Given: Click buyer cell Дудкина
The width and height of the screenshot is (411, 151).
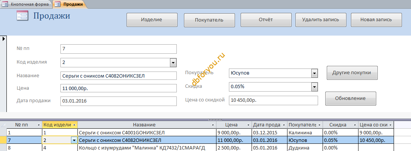Looking at the screenshot, I should (x=305, y=148).
